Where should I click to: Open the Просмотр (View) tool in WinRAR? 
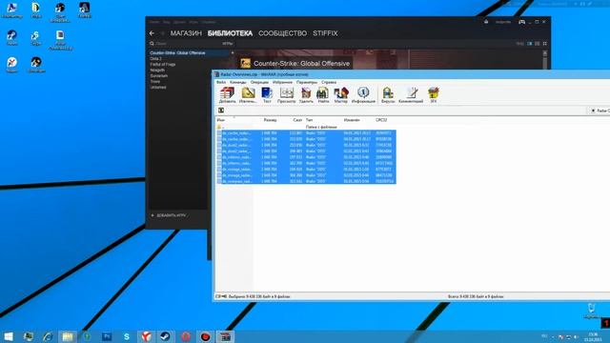pos(286,95)
